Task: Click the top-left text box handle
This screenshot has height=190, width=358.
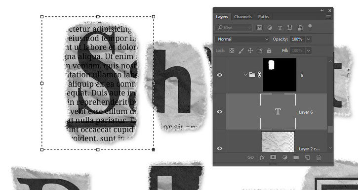Action: click(x=42, y=17)
